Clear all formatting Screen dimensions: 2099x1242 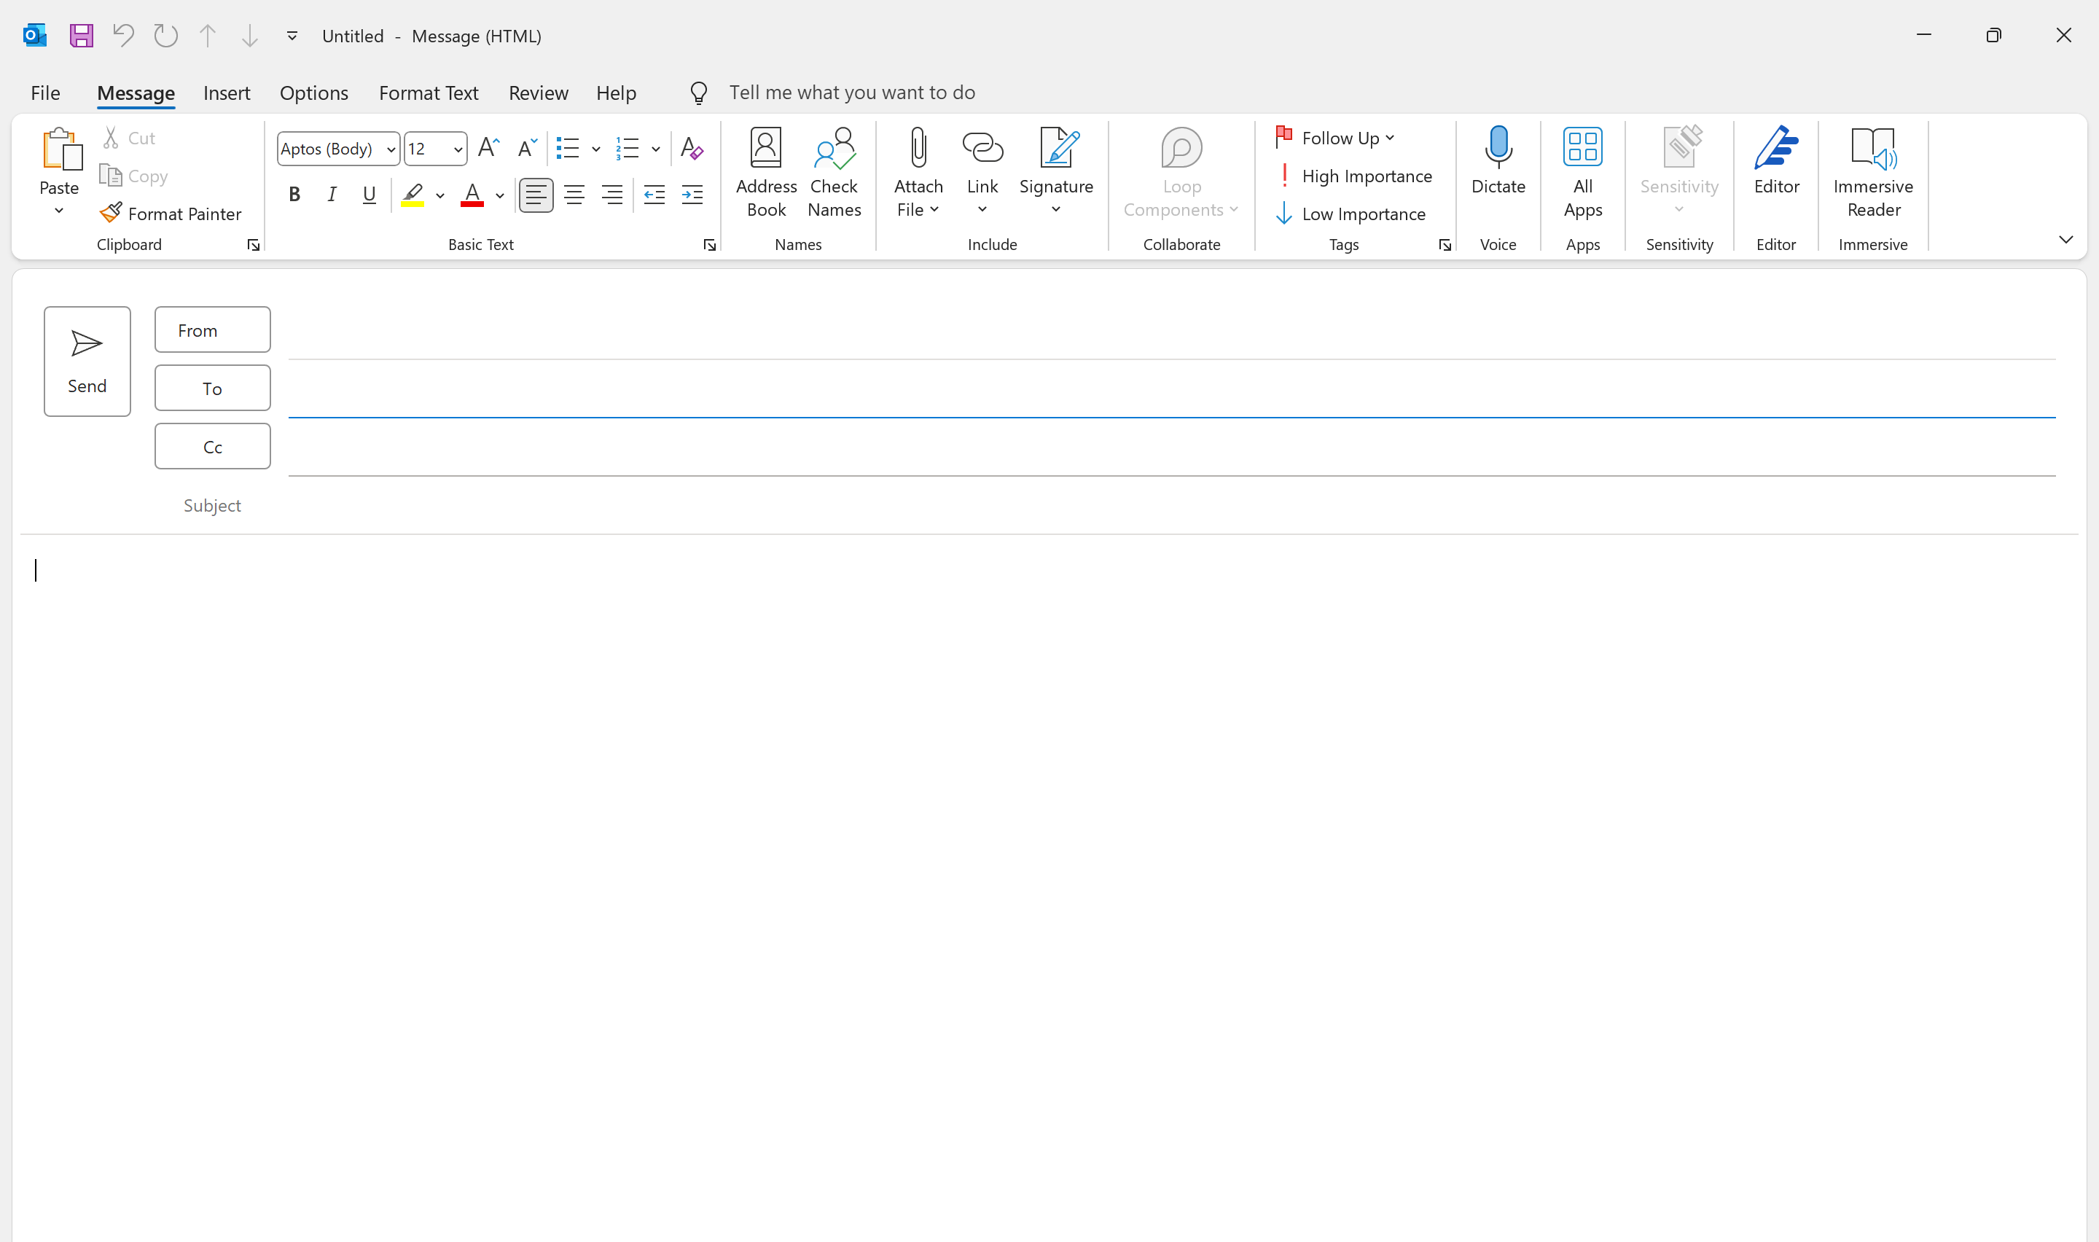point(691,149)
